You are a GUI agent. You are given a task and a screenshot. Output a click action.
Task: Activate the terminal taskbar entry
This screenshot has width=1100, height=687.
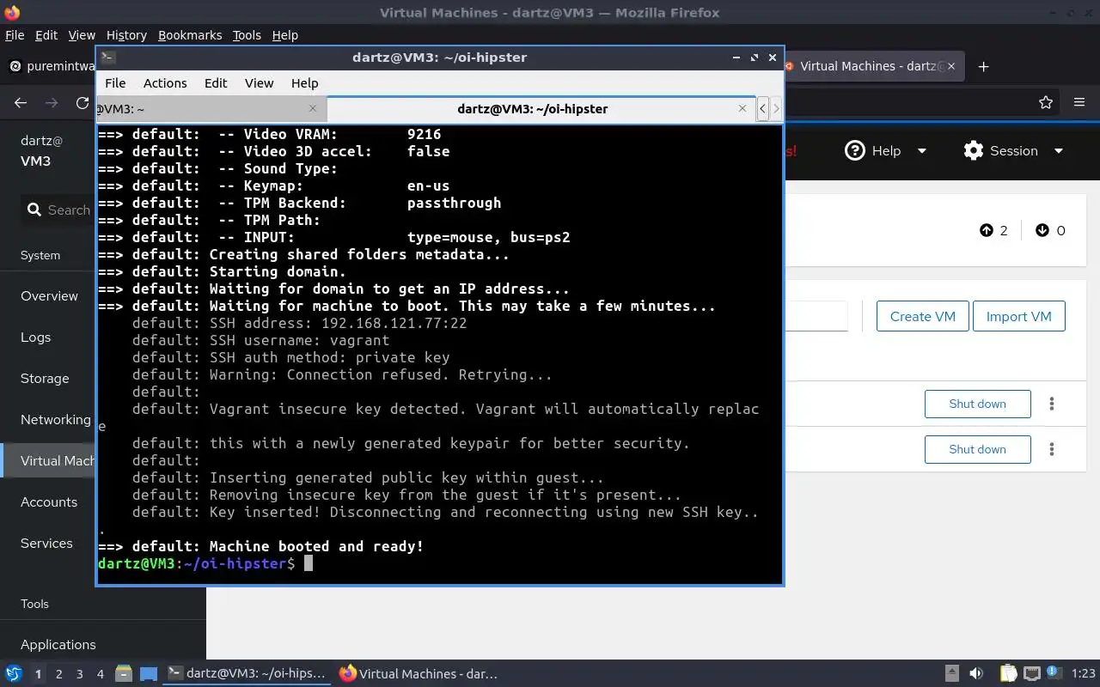(x=247, y=674)
